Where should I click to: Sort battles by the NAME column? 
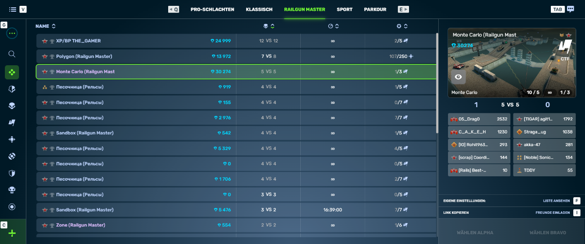46,26
